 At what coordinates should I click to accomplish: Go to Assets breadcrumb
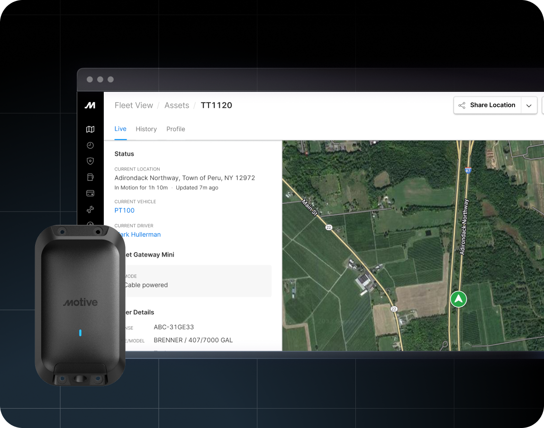click(177, 106)
